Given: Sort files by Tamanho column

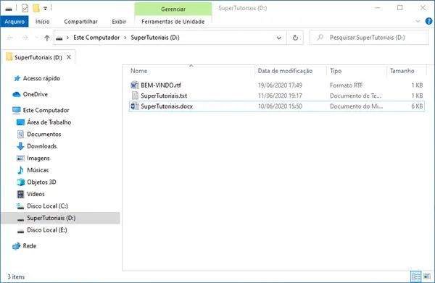Looking at the screenshot, I should point(402,71).
